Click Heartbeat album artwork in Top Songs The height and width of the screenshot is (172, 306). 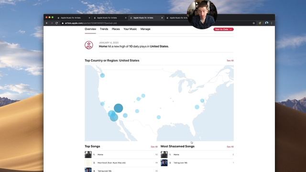[x=88, y=162]
